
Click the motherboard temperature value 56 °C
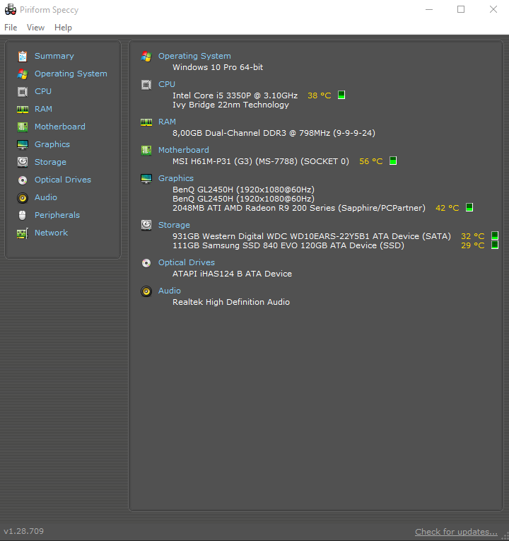tap(371, 161)
